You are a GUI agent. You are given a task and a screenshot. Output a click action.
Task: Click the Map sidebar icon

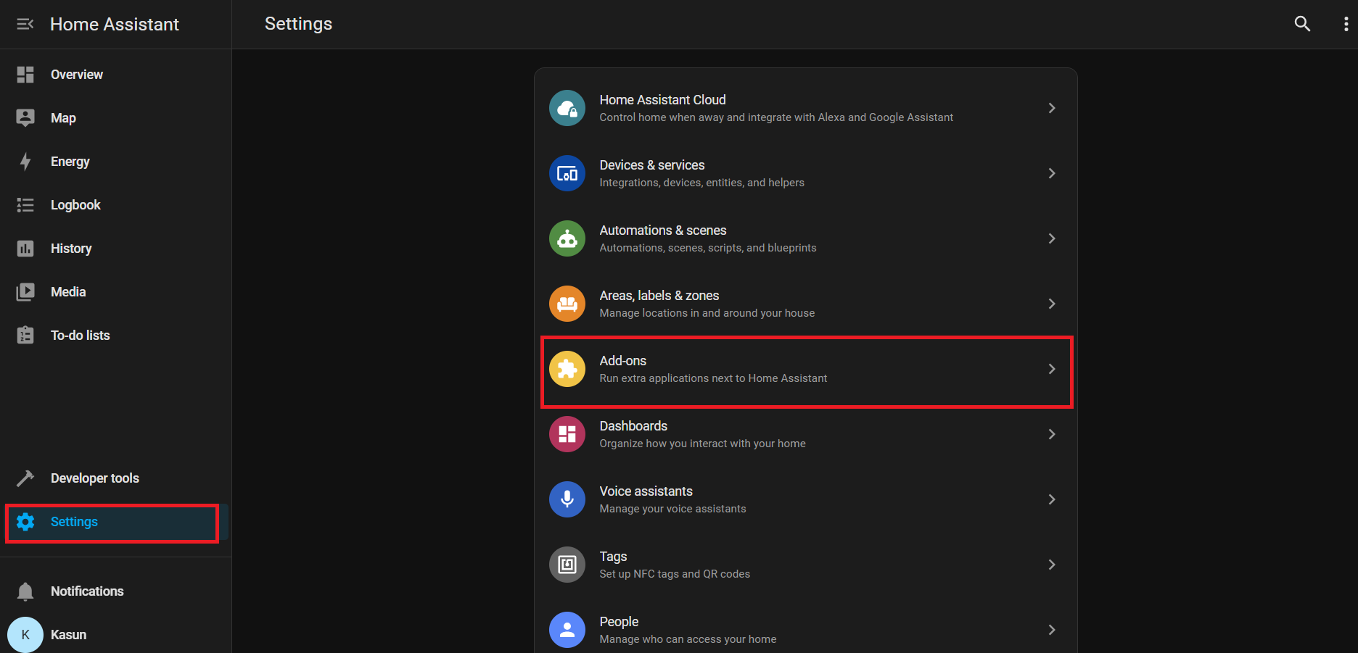click(x=25, y=118)
